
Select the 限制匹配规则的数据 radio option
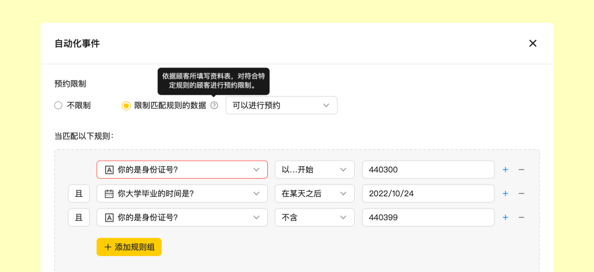coord(126,105)
